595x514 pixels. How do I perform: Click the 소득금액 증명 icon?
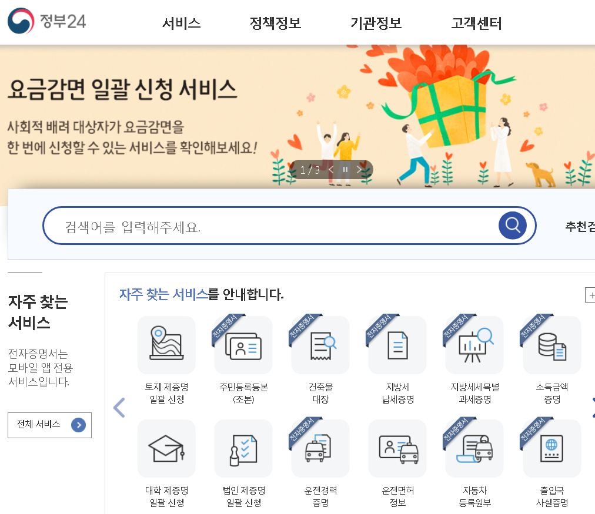pos(551,345)
